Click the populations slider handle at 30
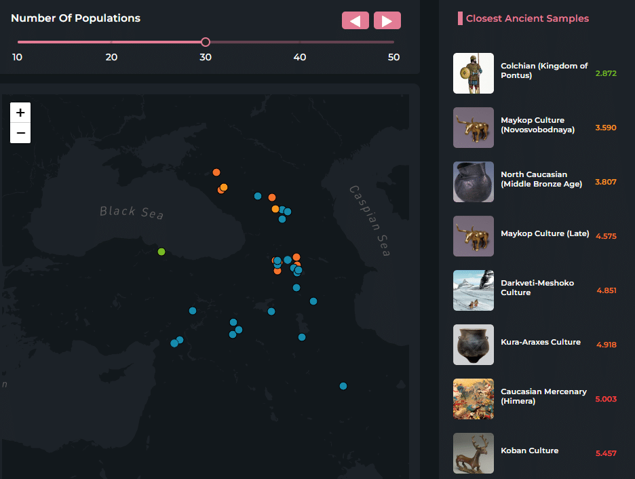Screen dimensions: 635x479 [206, 42]
